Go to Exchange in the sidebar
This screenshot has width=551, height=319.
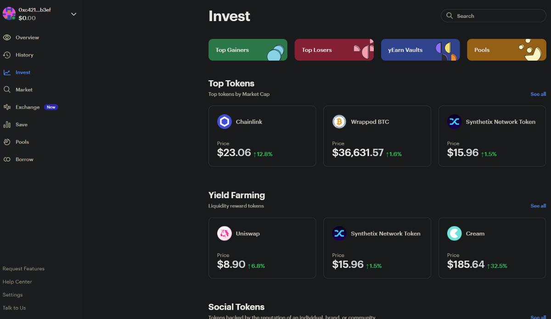click(x=28, y=107)
